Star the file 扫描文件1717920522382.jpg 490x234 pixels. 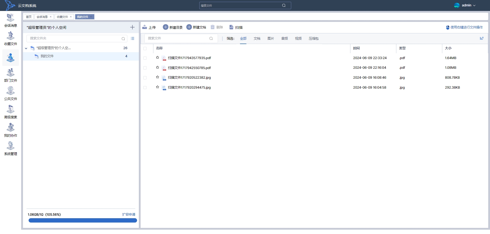(157, 77)
